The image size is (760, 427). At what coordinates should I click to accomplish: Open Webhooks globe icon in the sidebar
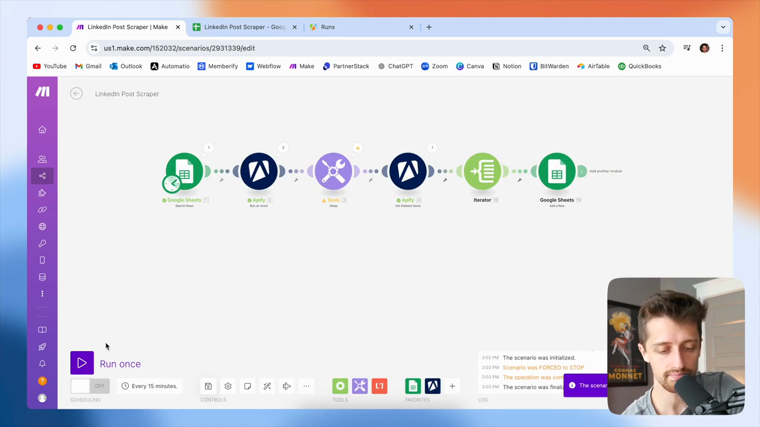coord(42,227)
